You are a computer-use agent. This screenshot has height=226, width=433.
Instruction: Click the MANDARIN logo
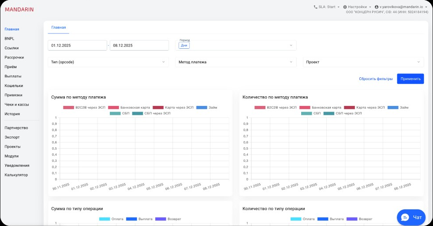pyautogui.click(x=19, y=9)
